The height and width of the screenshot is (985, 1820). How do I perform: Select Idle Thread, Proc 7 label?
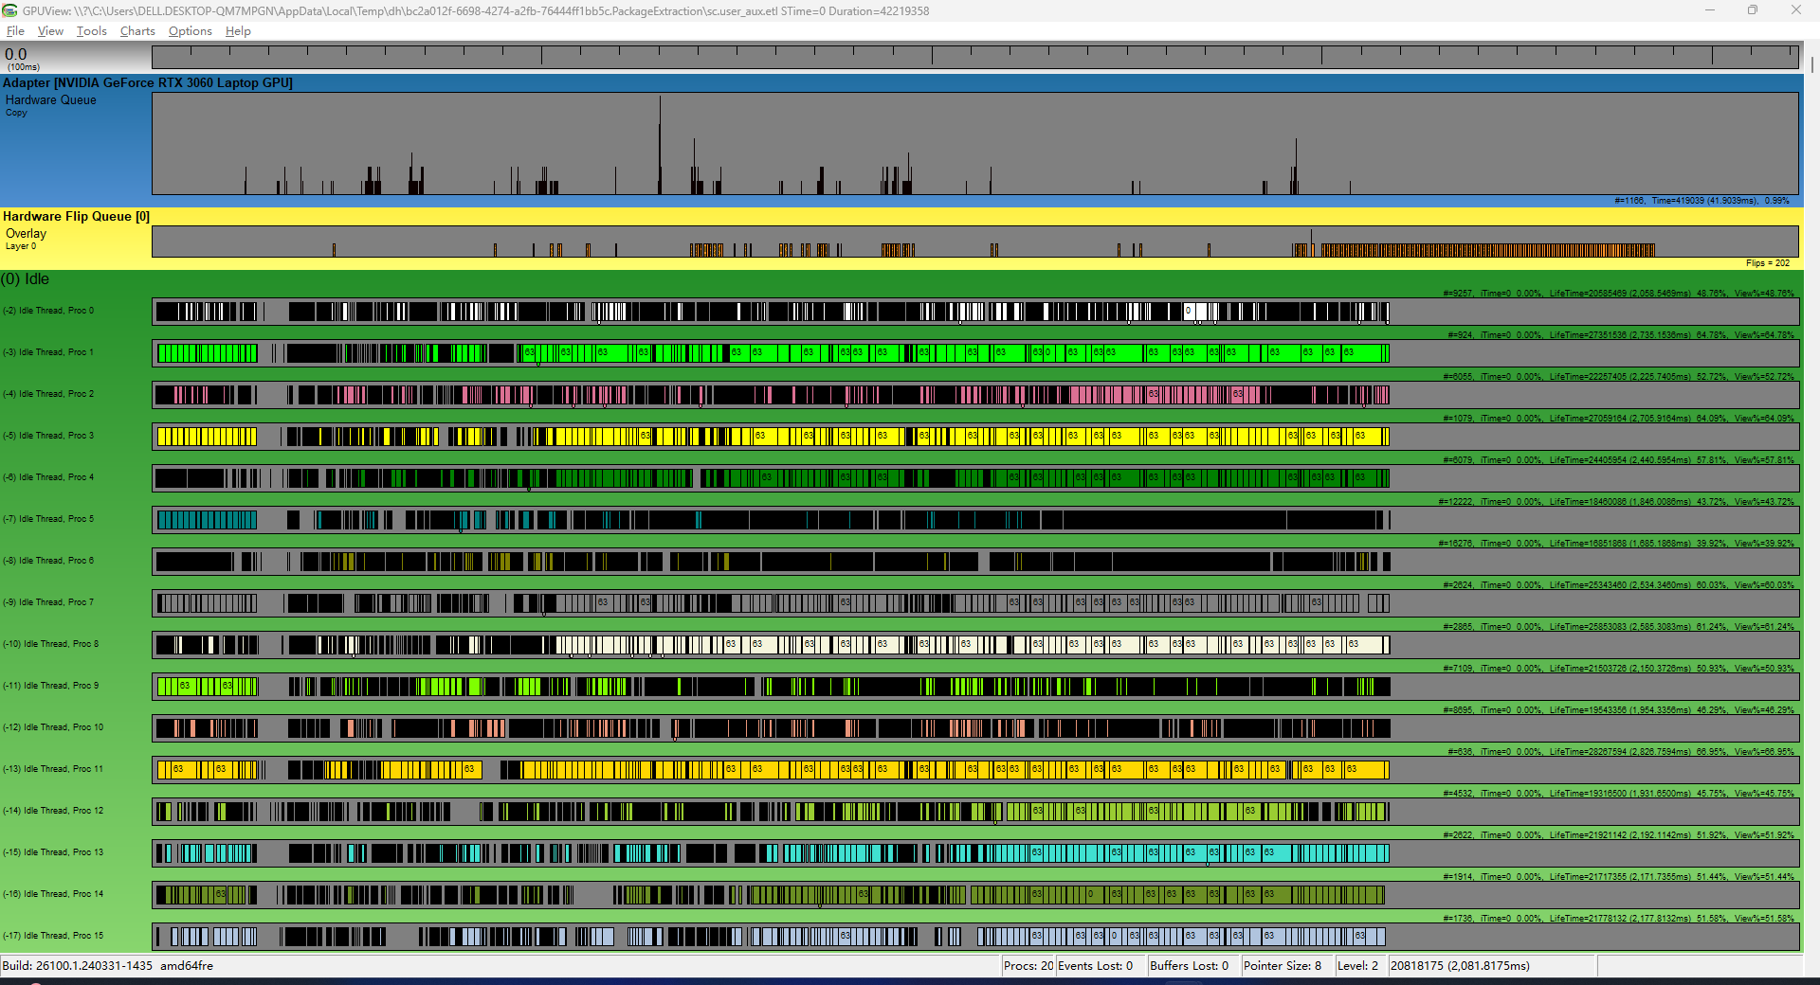coord(48,602)
